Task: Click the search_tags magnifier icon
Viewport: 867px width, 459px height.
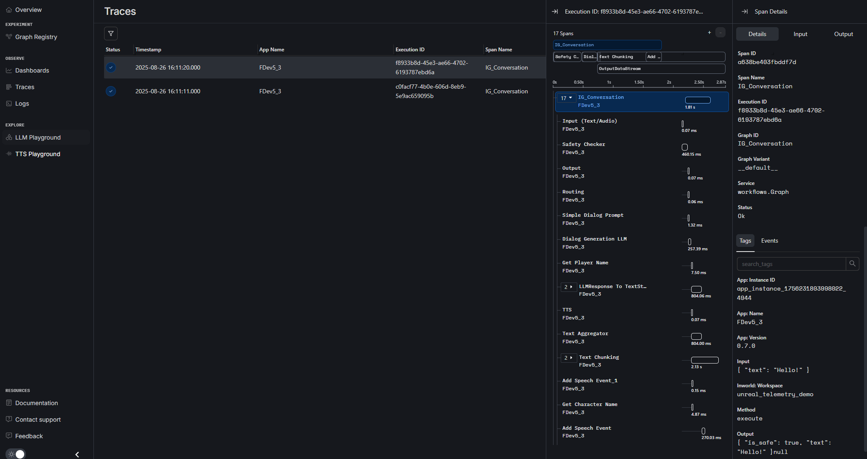Action: point(852,264)
